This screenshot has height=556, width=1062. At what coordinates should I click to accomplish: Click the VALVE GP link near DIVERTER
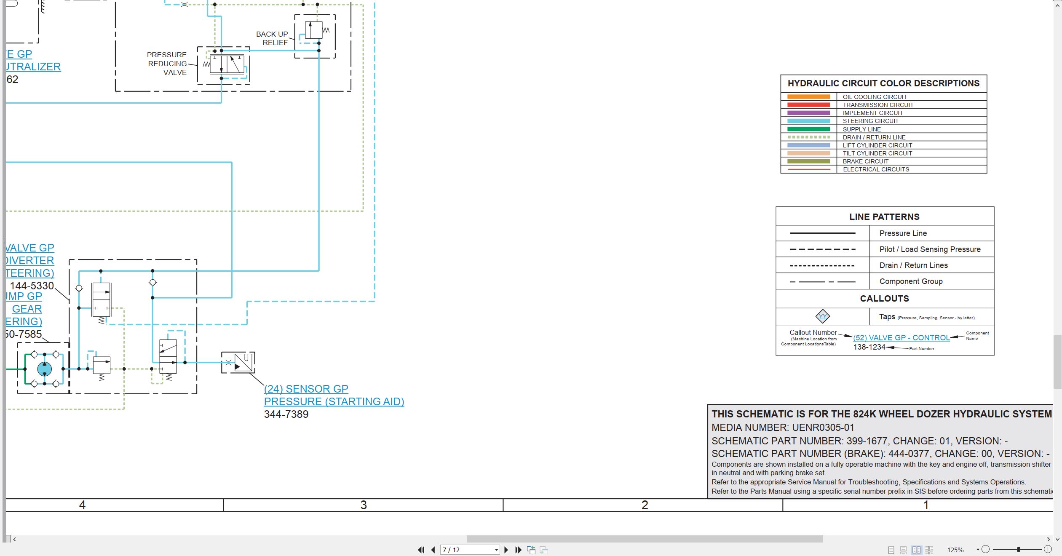click(x=30, y=248)
